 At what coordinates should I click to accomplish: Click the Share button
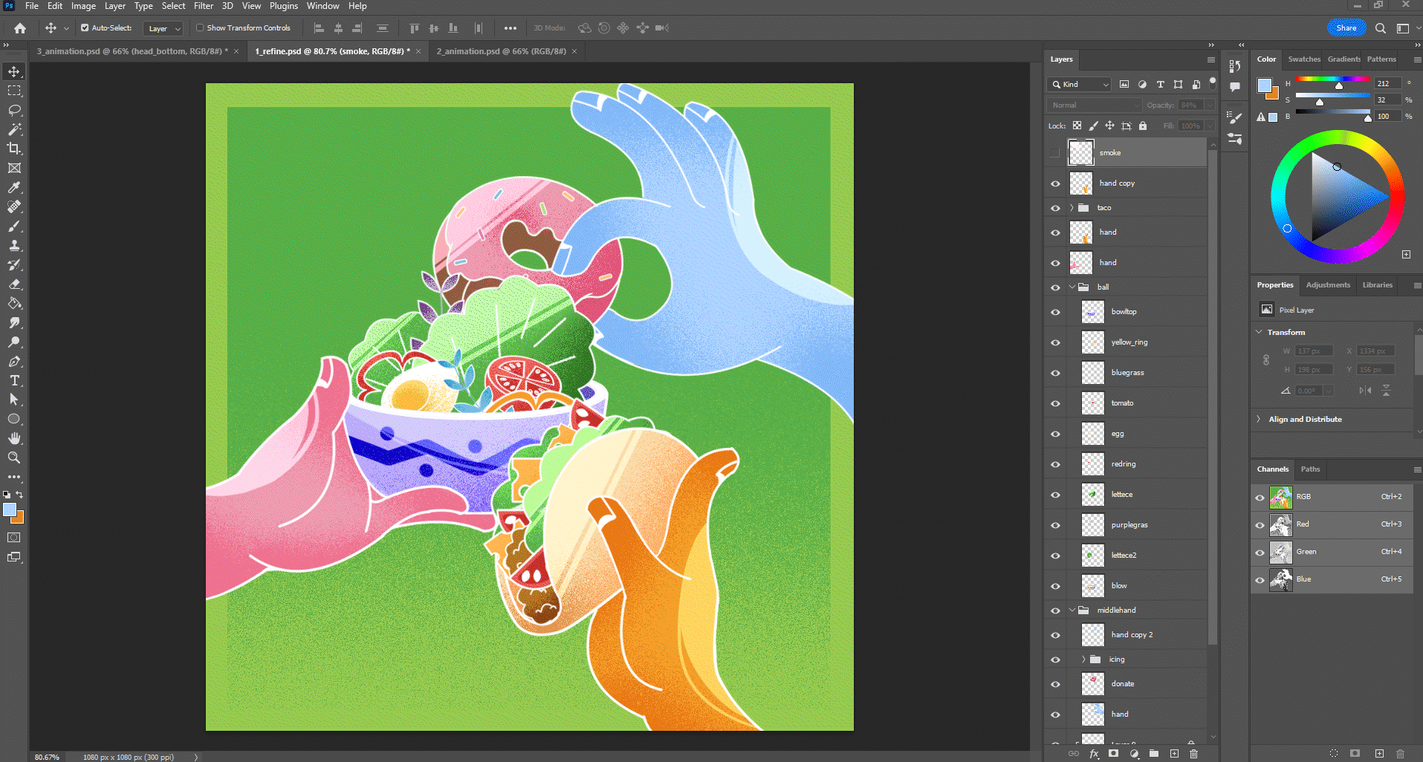pyautogui.click(x=1346, y=28)
